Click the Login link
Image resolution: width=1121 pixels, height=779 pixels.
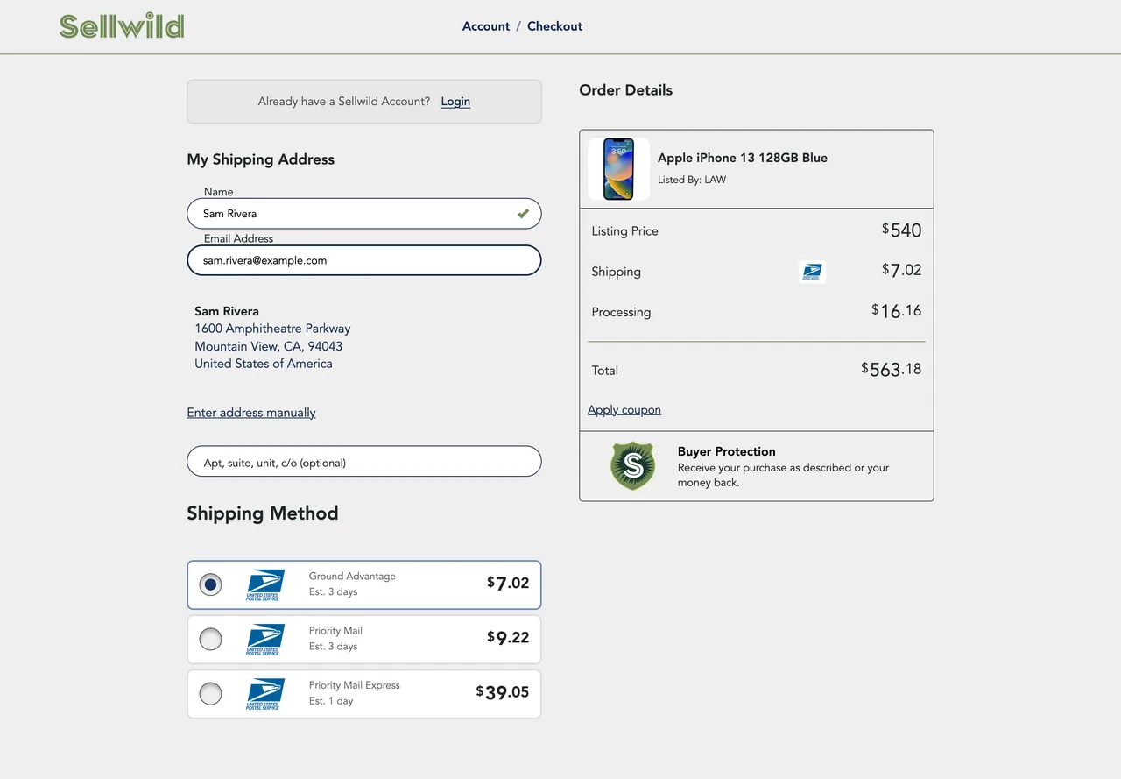click(x=455, y=102)
